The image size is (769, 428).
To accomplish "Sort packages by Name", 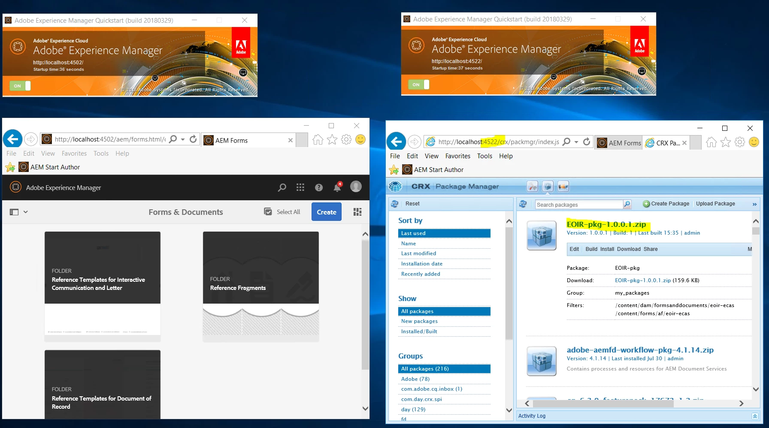I will [x=444, y=244].
